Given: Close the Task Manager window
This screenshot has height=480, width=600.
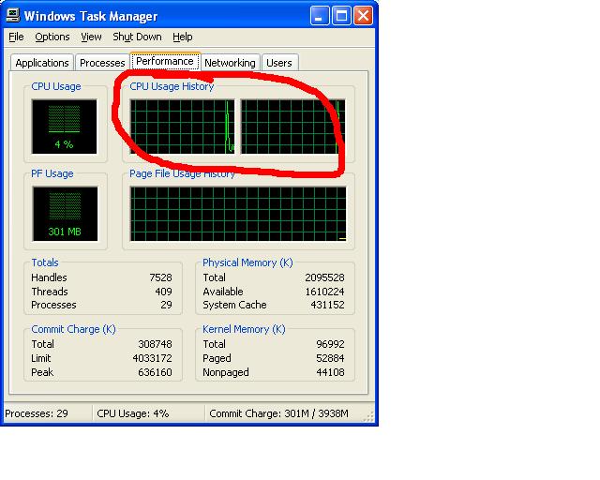Looking at the screenshot, I should (363, 16).
